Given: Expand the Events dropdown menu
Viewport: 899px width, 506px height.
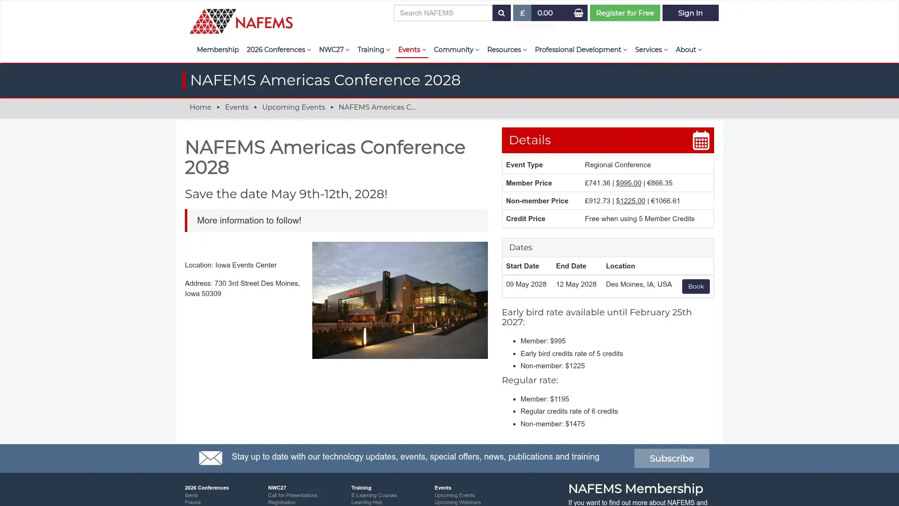Looking at the screenshot, I should point(412,50).
